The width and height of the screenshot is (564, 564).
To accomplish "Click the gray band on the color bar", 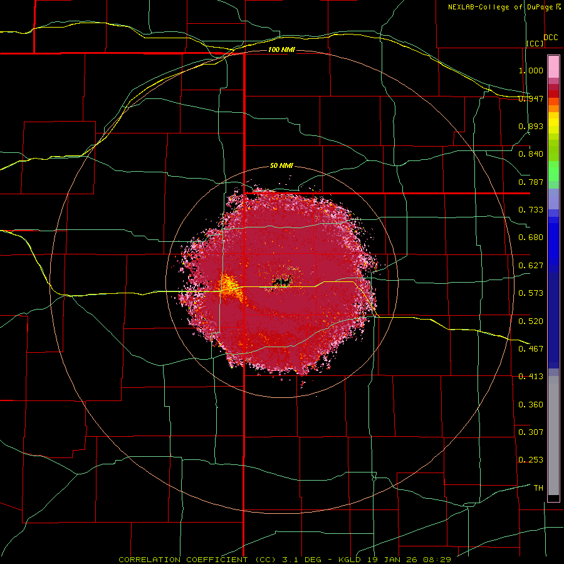I will point(553,436).
